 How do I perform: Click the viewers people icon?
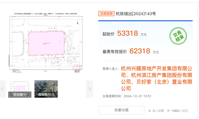click(x=168, y=111)
